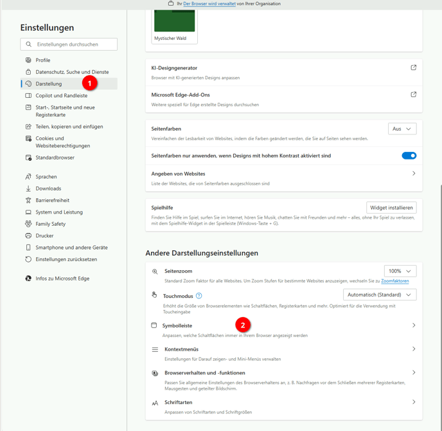This screenshot has height=431, width=442.
Task: Click the Widget installieren button
Action: pyautogui.click(x=391, y=208)
